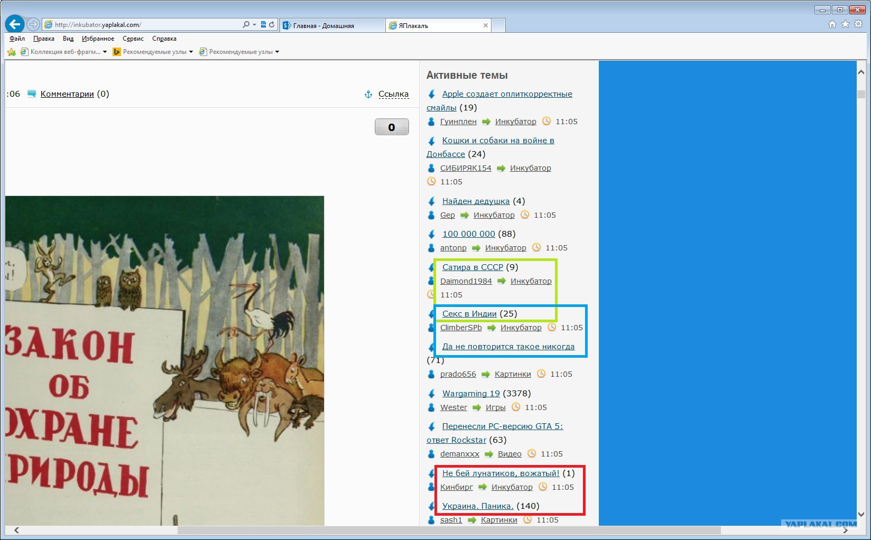Switch to the Главная - Домашняя tab
The height and width of the screenshot is (540, 871).
(x=332, y=25)
